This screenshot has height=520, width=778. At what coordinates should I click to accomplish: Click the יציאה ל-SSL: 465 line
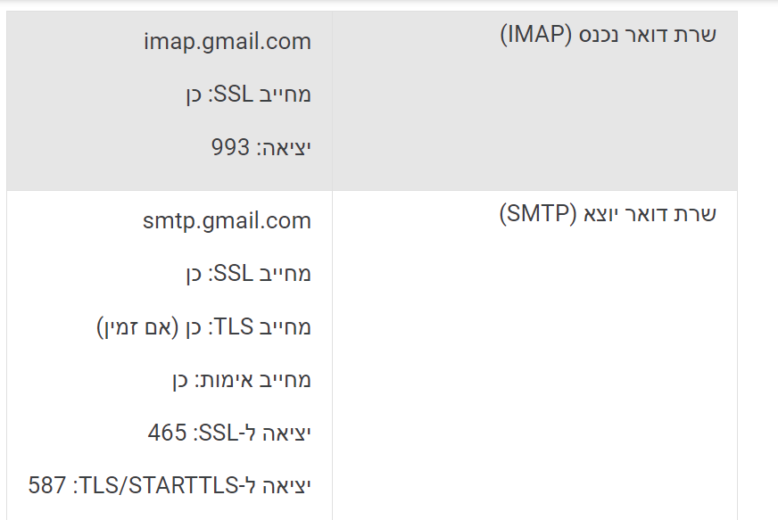point(229,433)
